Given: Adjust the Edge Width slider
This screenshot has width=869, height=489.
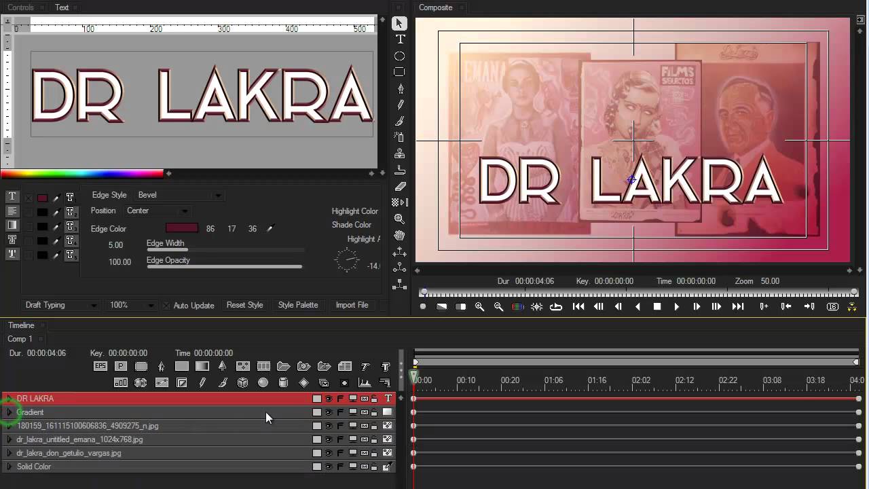Looking at the screenshot, I should pyautogui.click(x=225, y=250).
